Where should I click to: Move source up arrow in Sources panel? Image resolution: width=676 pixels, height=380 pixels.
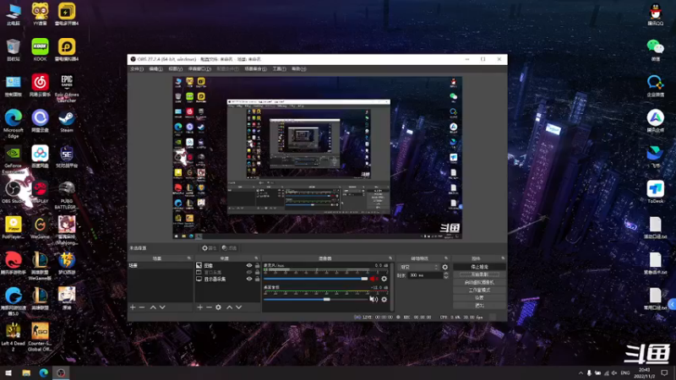229,307
